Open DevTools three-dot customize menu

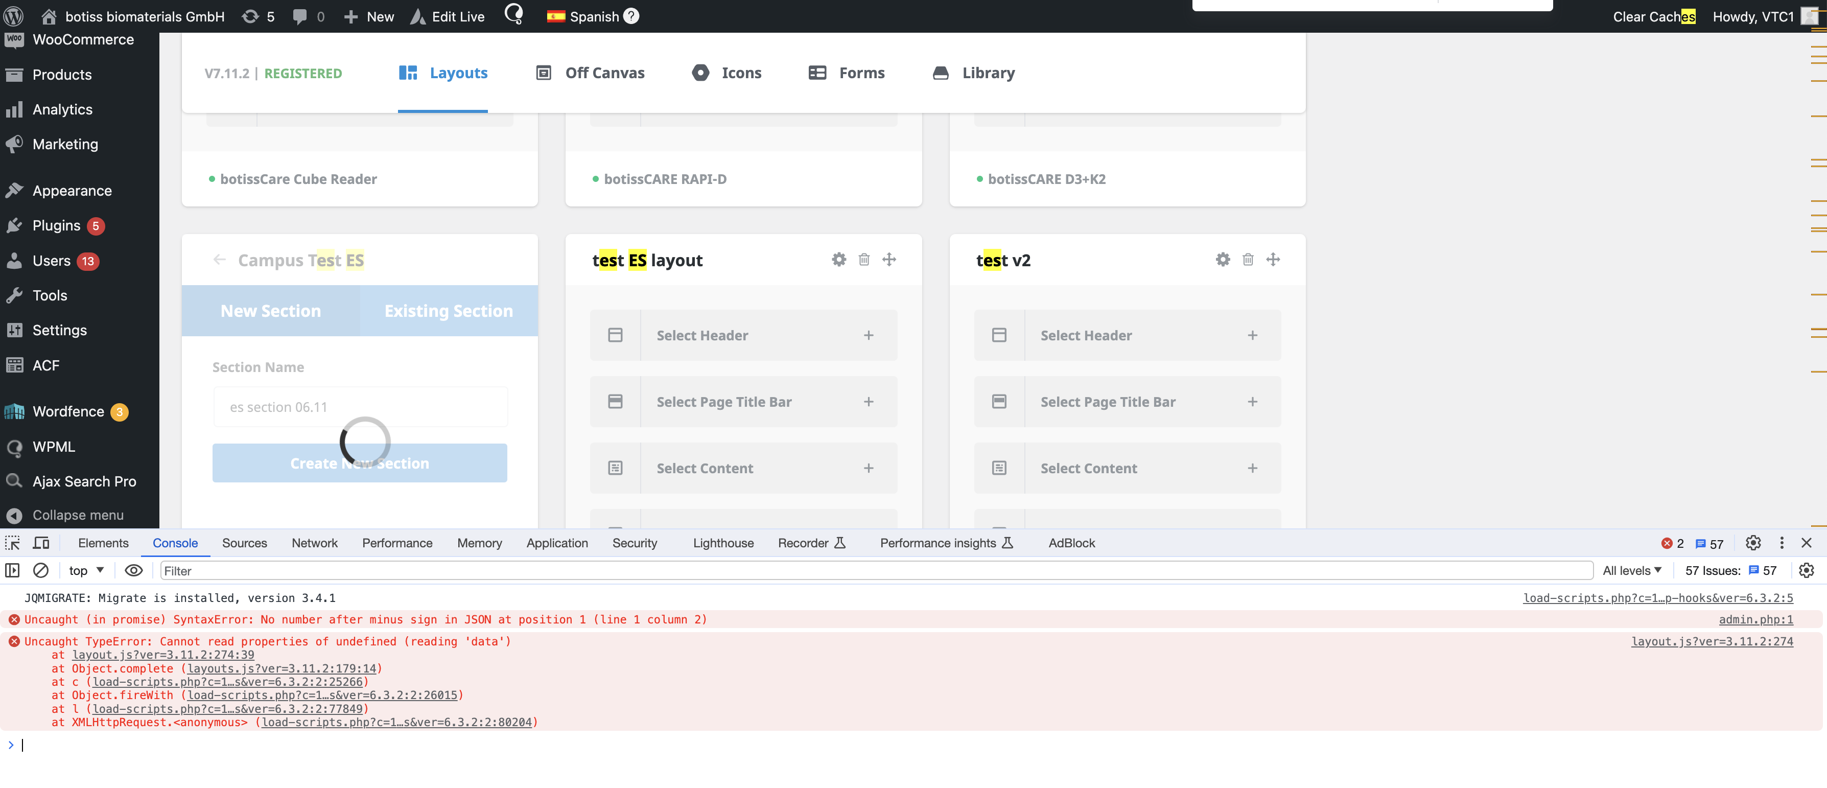click(x=1781, y=543)
